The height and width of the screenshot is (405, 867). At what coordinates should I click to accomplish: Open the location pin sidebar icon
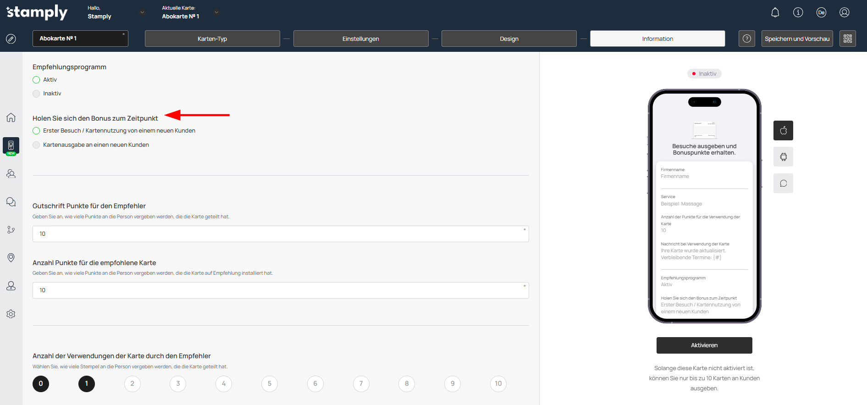tap(11, 258)
